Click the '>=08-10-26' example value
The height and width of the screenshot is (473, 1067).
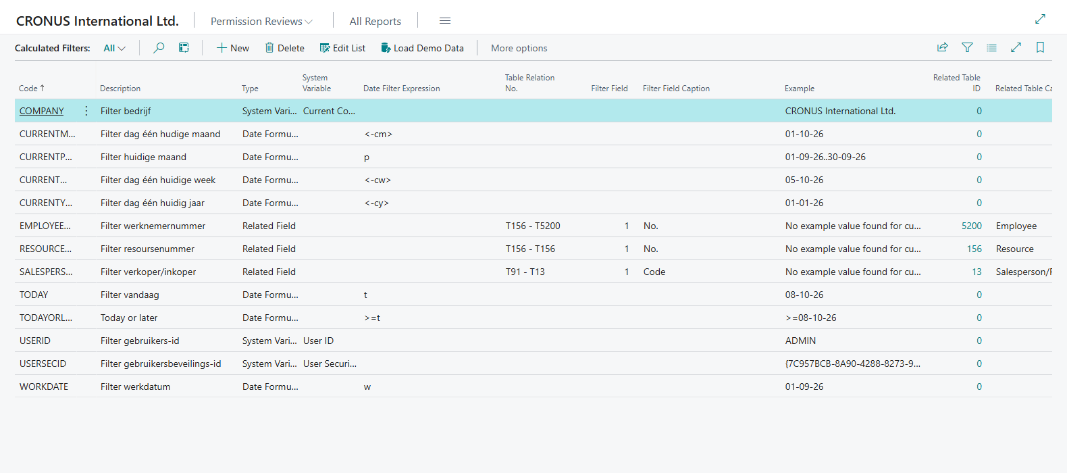coord(811,318)
